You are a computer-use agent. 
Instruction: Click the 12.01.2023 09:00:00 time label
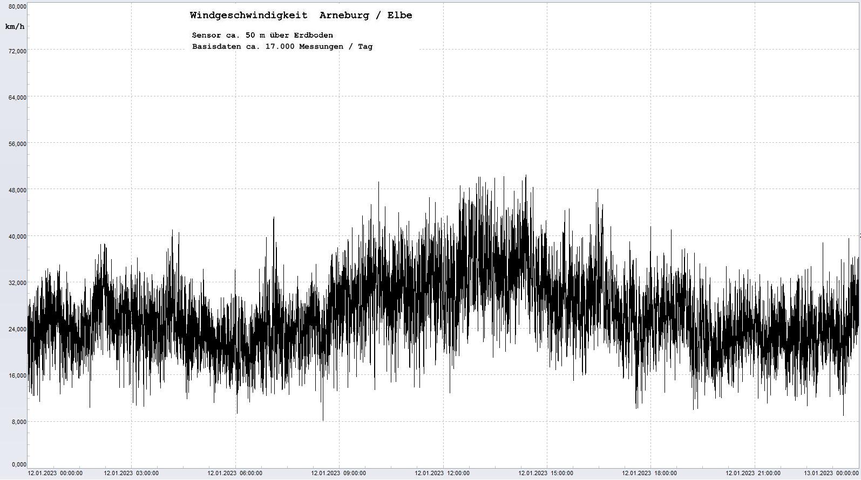[338, 474]
